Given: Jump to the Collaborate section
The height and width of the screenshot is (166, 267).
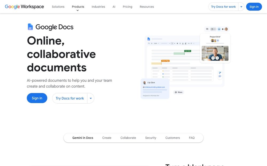Looking at the screenshot, I should coord(128,138).
